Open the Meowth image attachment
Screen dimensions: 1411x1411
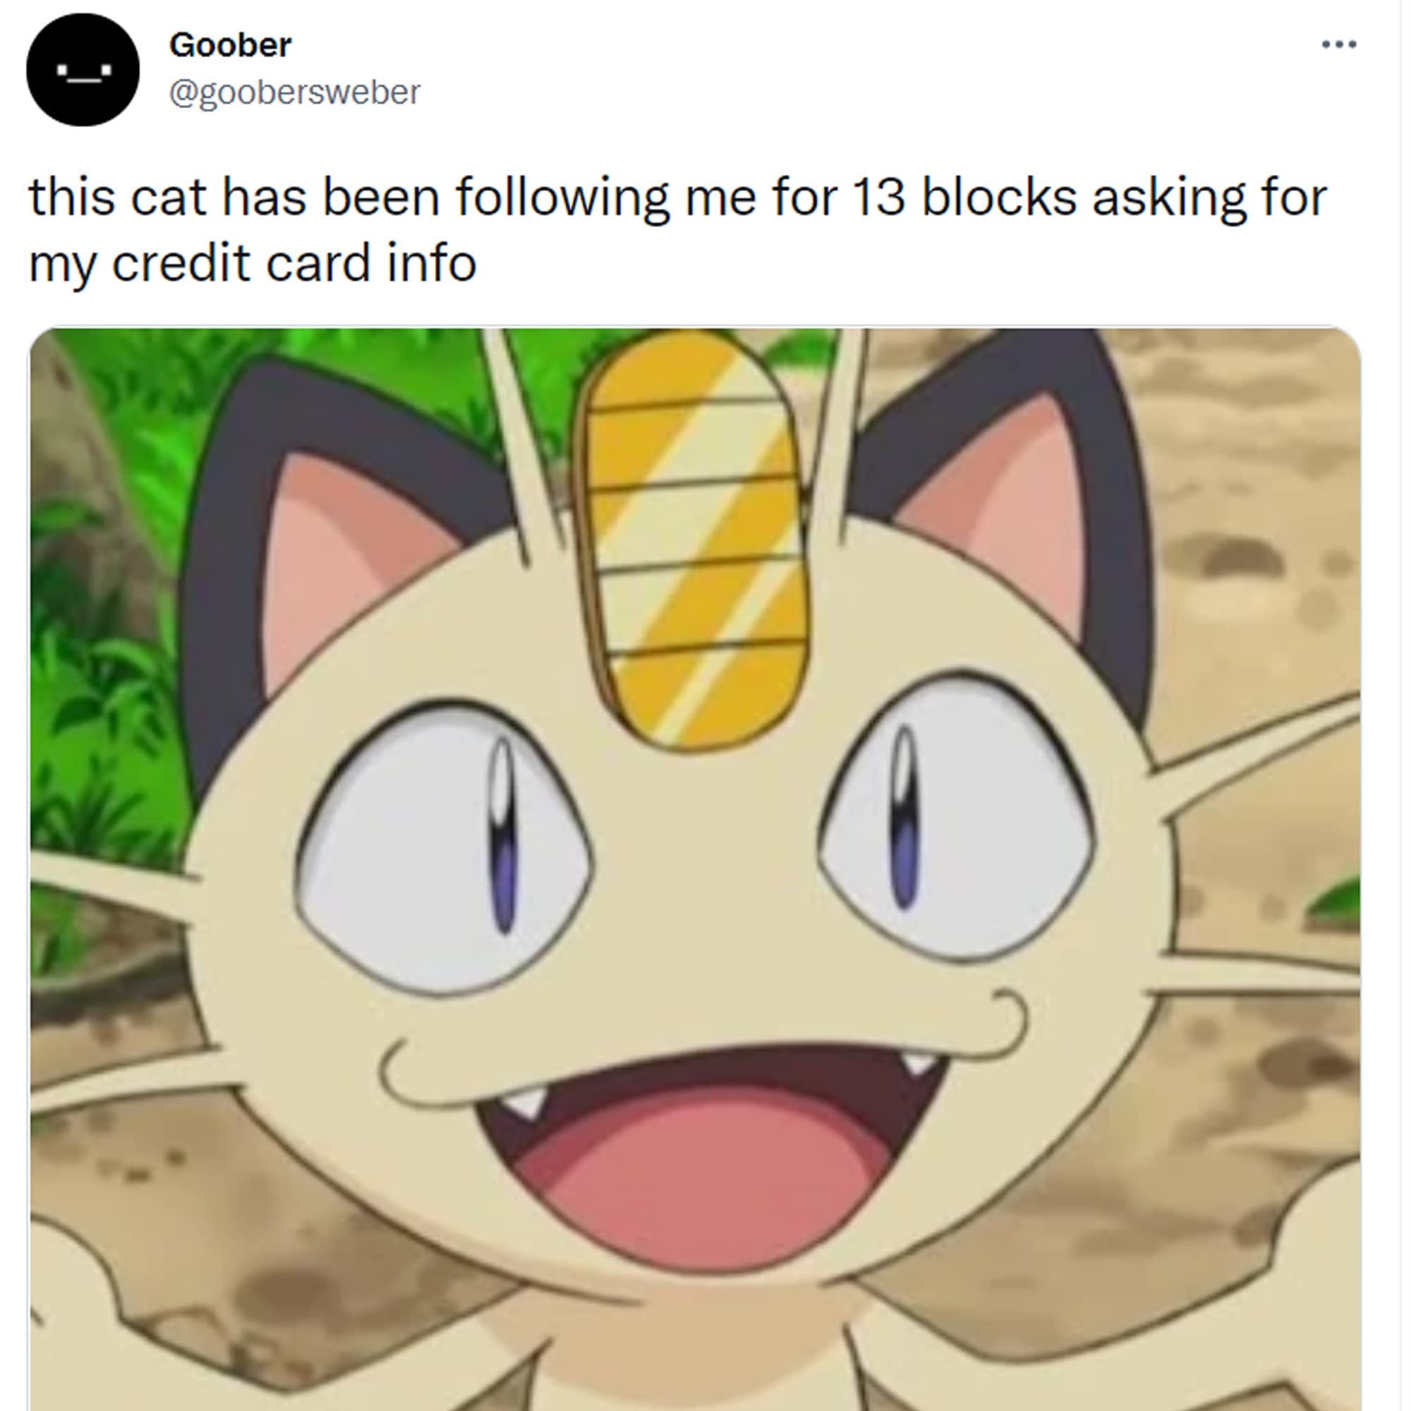coord(694,868)
